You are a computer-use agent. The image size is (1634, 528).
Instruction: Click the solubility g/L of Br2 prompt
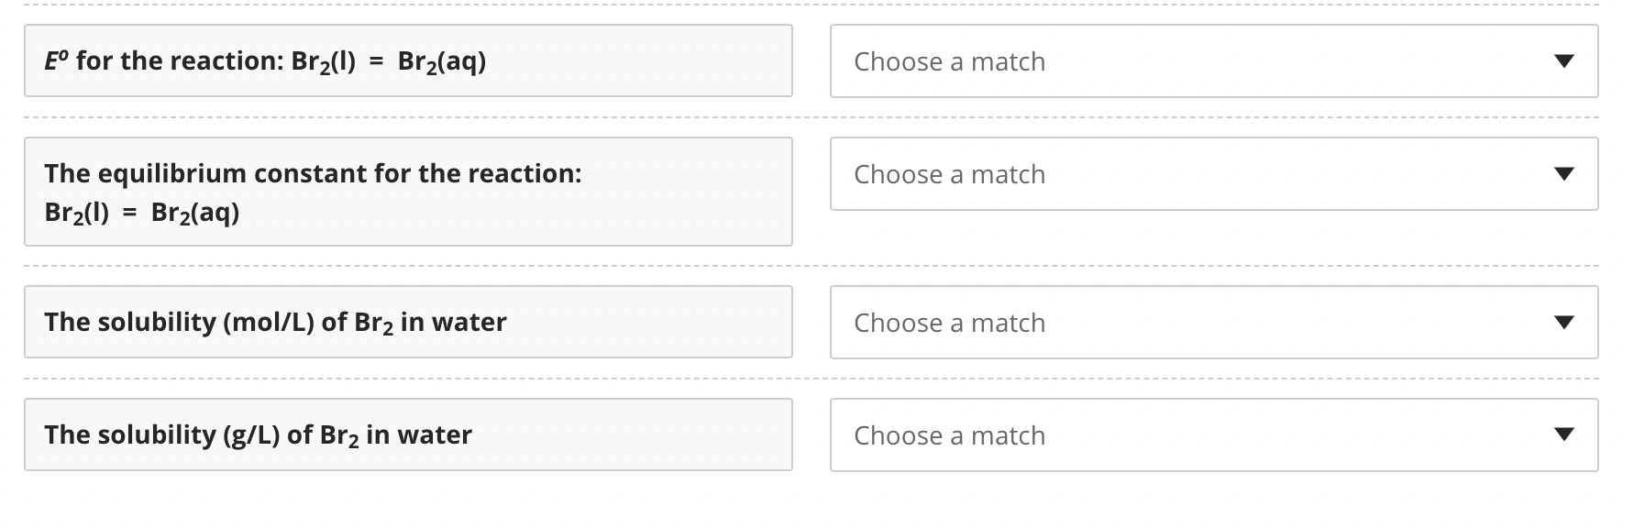point(409,434)
